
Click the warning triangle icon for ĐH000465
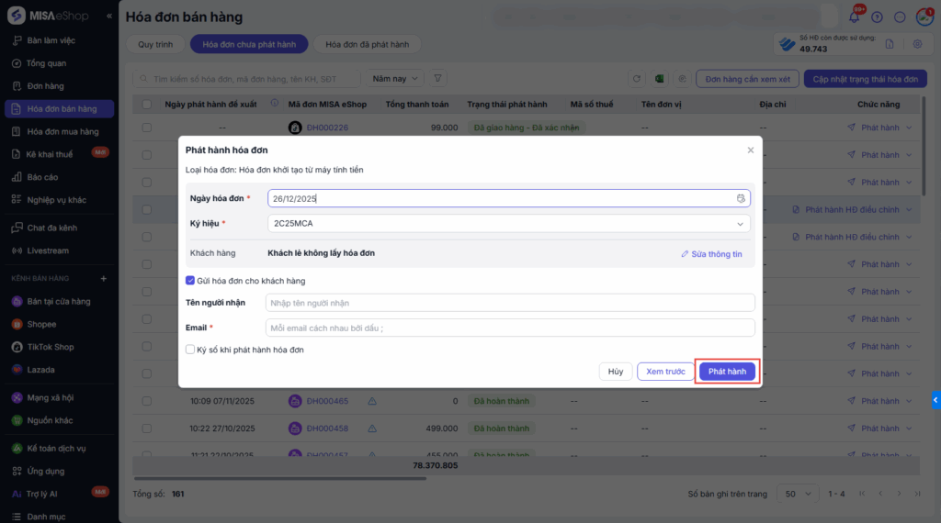pos(372,401)
